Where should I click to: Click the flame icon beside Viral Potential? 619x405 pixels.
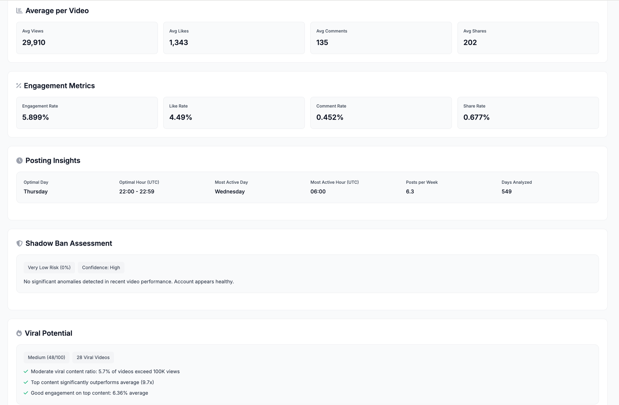coord(19,333)
